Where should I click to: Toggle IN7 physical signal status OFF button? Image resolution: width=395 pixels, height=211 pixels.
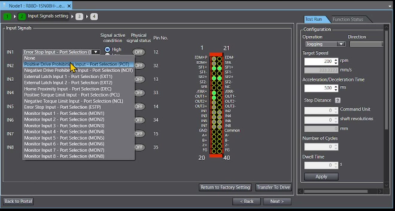(x=139, y=134)
